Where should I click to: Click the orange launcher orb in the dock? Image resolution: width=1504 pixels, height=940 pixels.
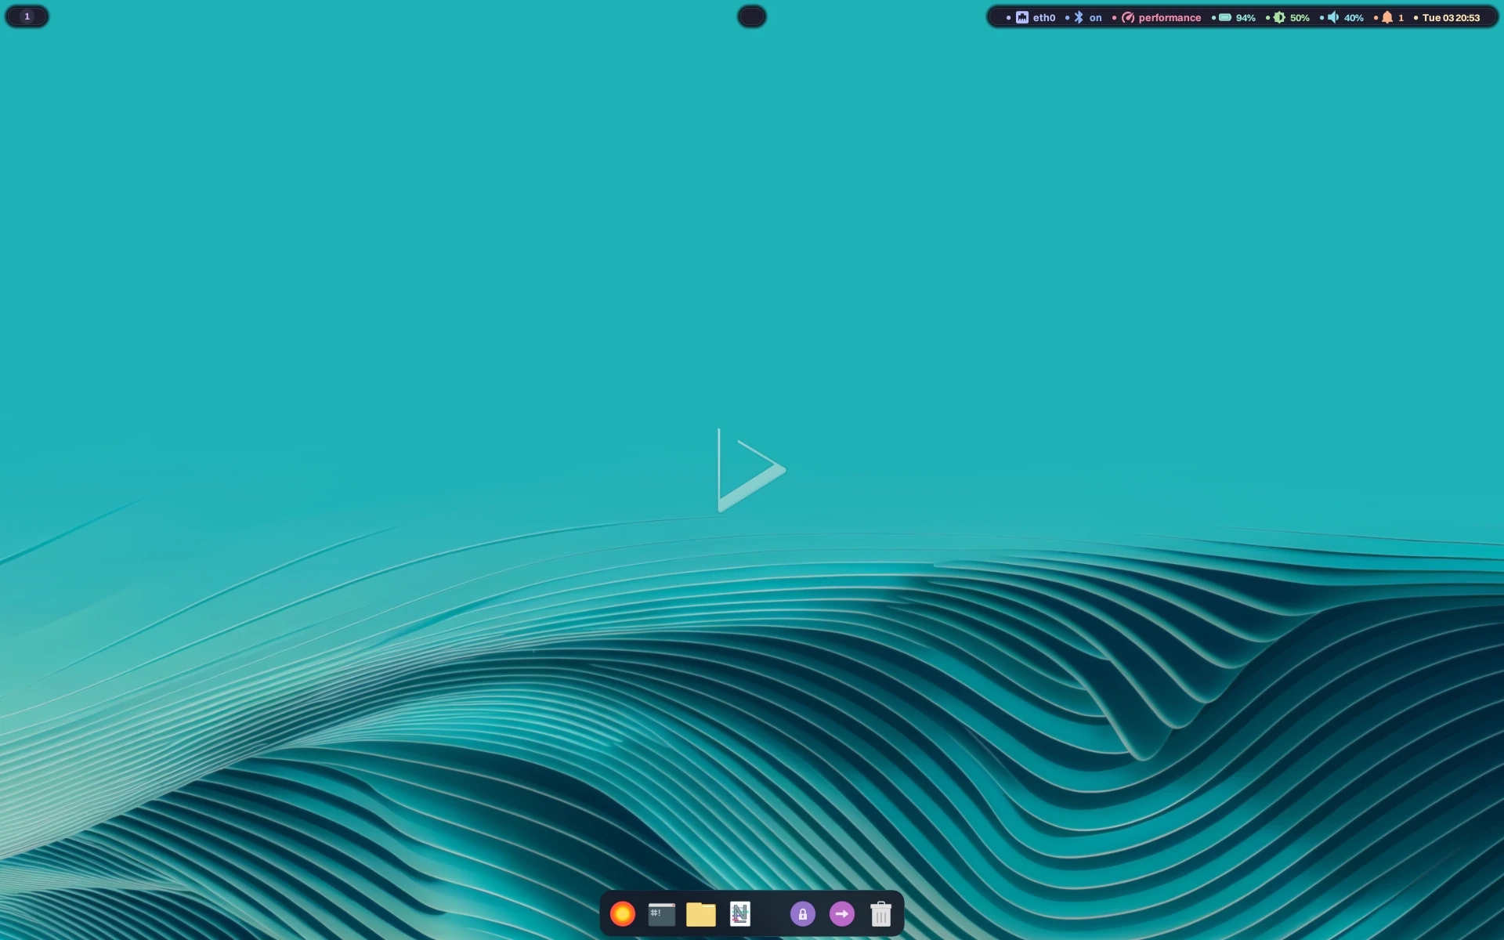coord(622,913)
